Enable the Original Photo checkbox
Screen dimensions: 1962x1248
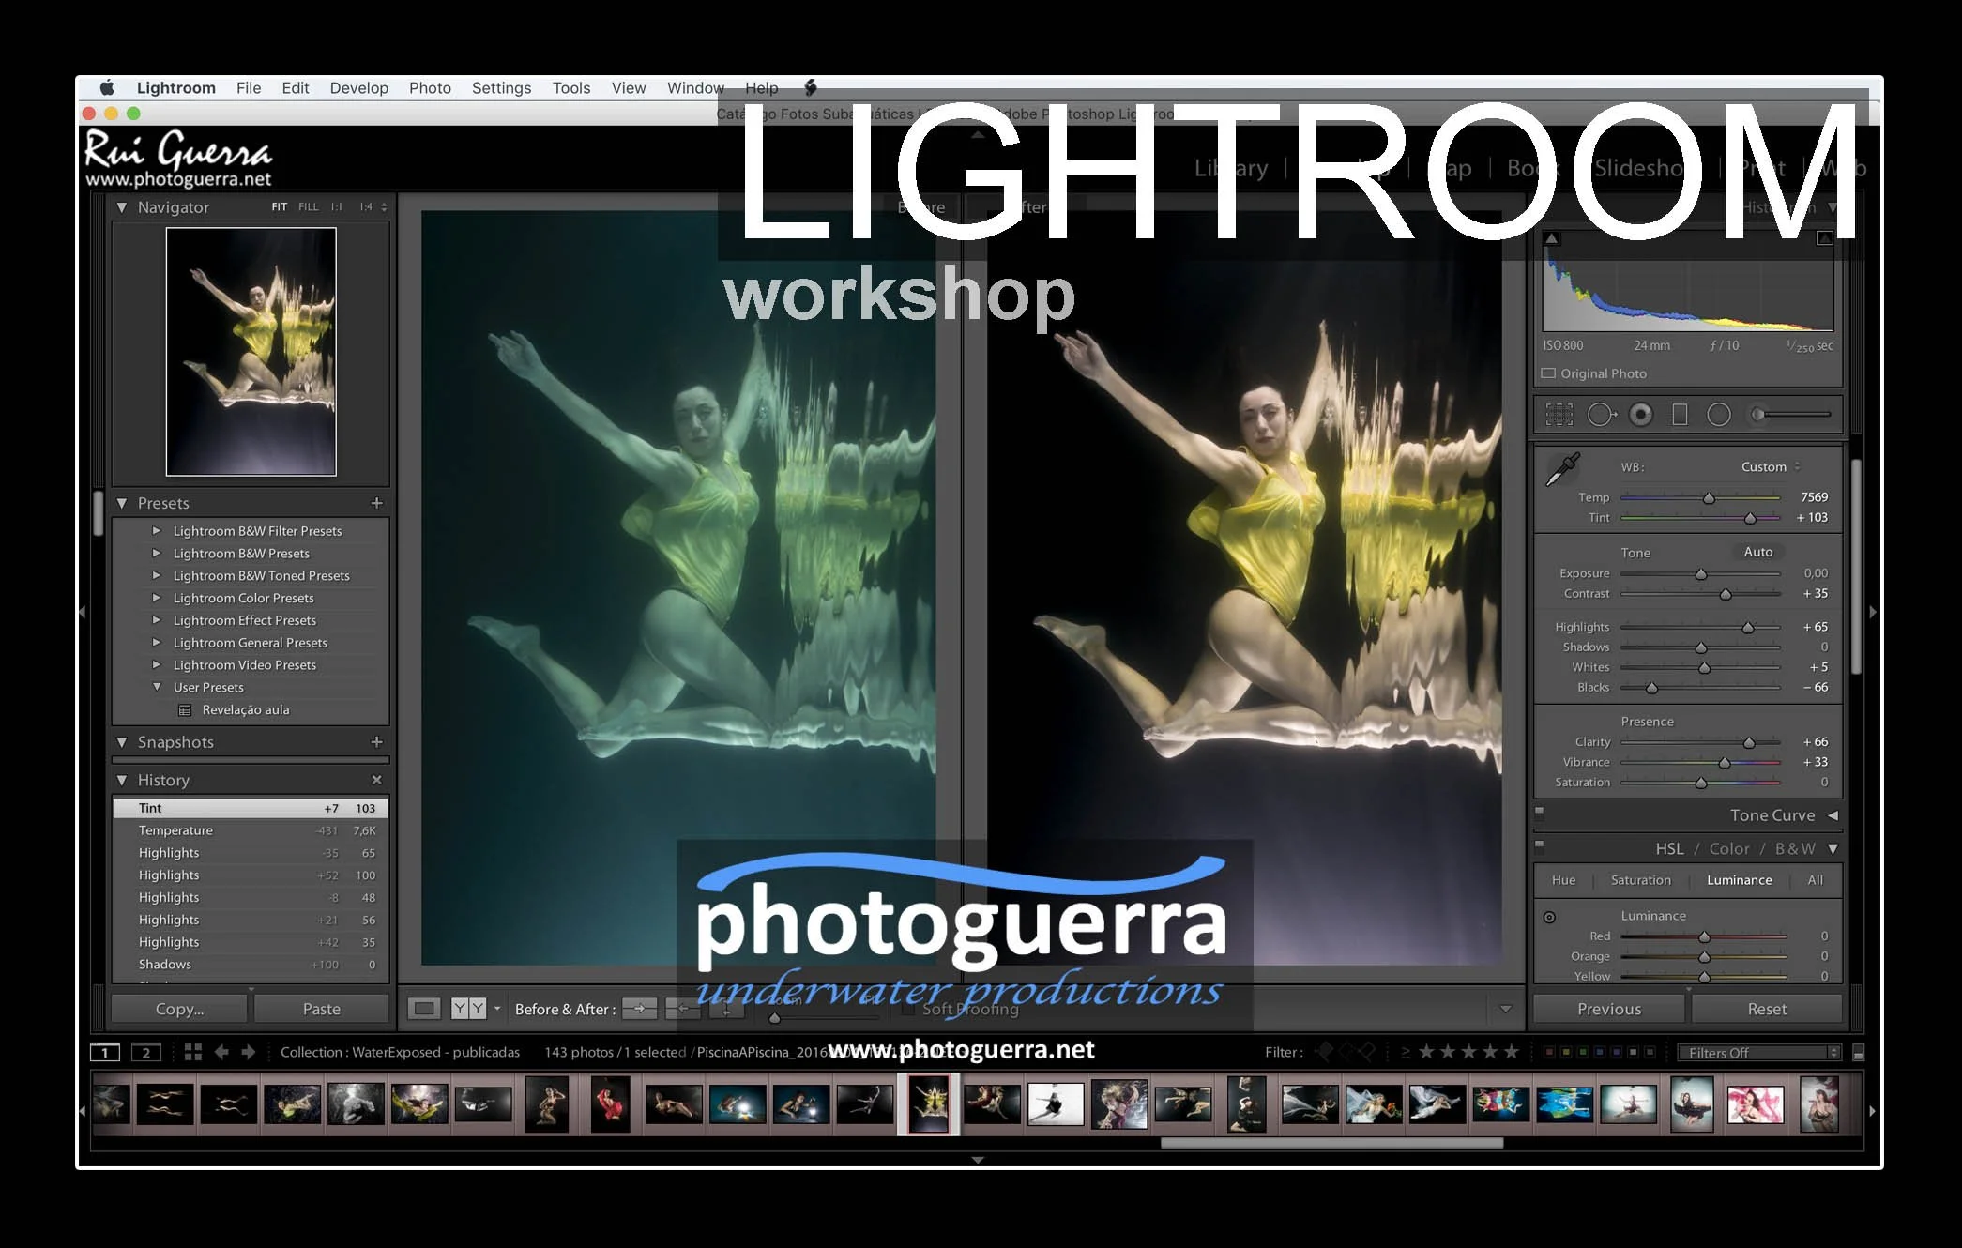(x=1548, y=373)
